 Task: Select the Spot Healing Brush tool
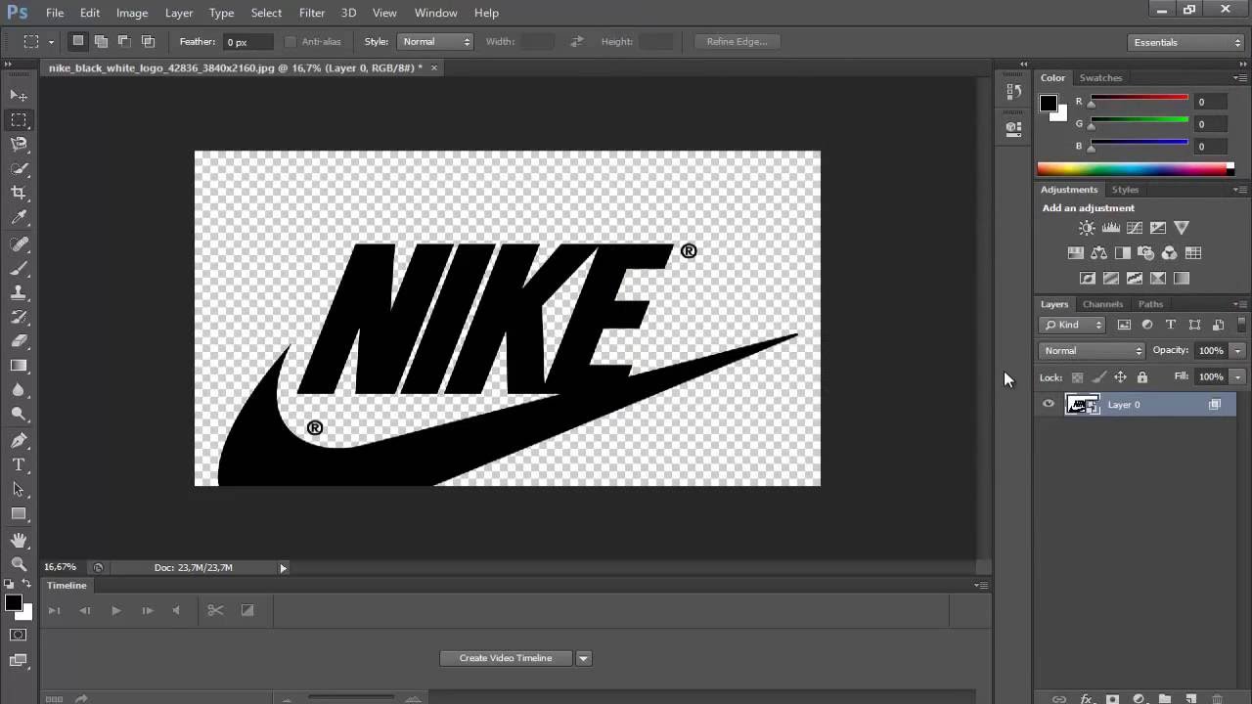[x=19, y=243]
